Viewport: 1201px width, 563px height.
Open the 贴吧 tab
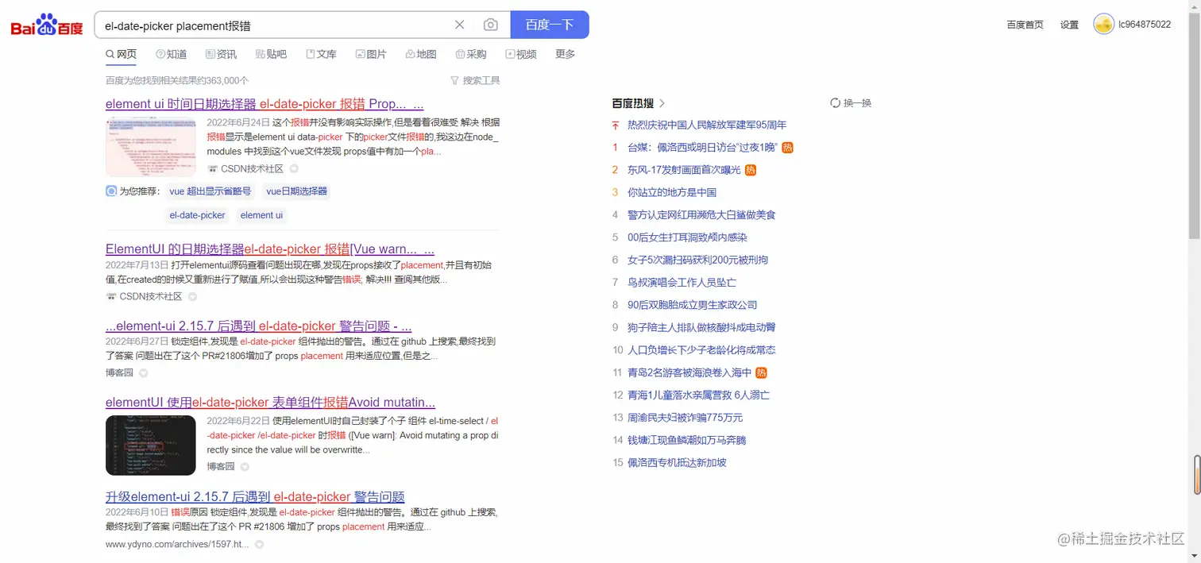pyautogui.click(x=271, y=54)
